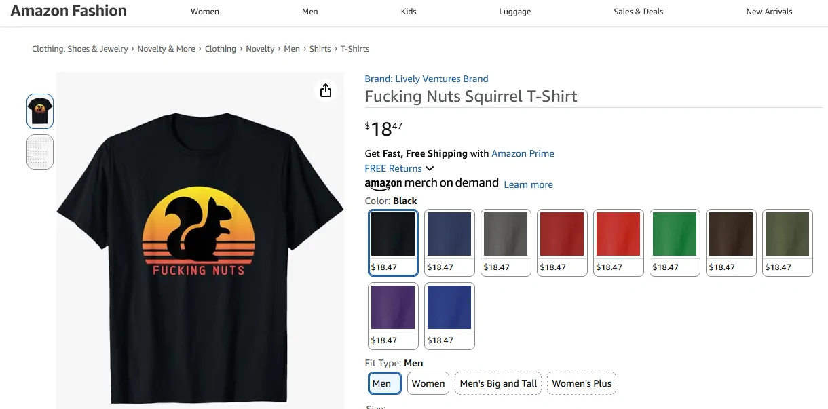828x409 pixels.
Task: Go to the T-Shirts breadcrumb
Action: pyautogui.click(x=355, y=49)
